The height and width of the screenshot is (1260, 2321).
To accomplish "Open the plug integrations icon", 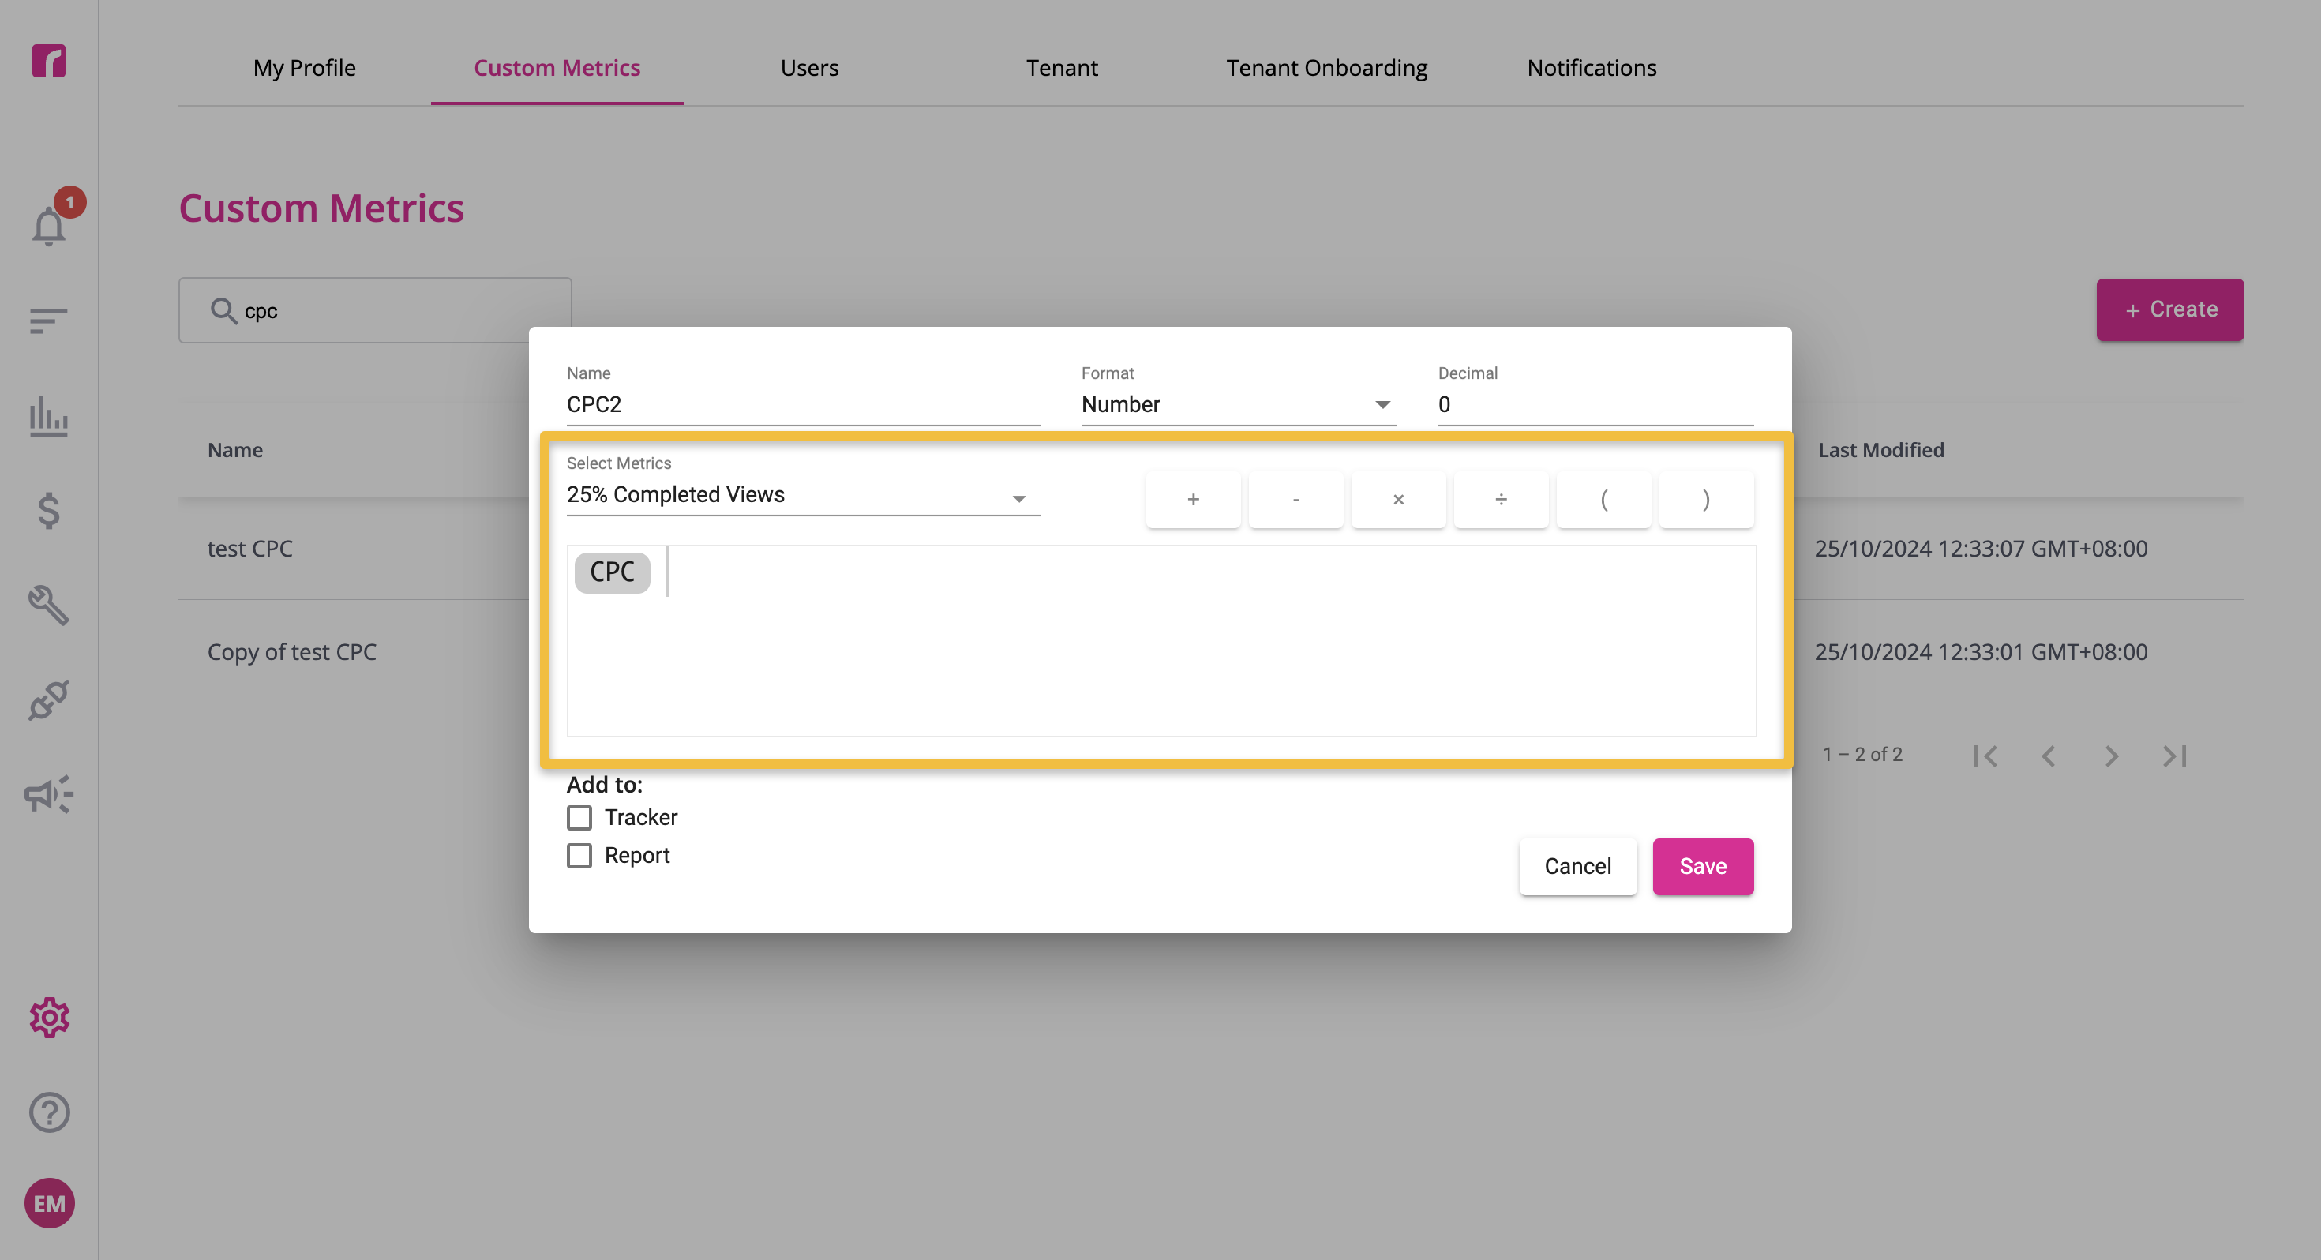I will (x=49, y=700).
